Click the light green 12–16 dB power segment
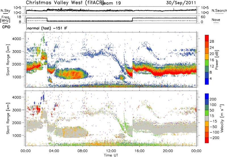 click(x=207, y=63)
